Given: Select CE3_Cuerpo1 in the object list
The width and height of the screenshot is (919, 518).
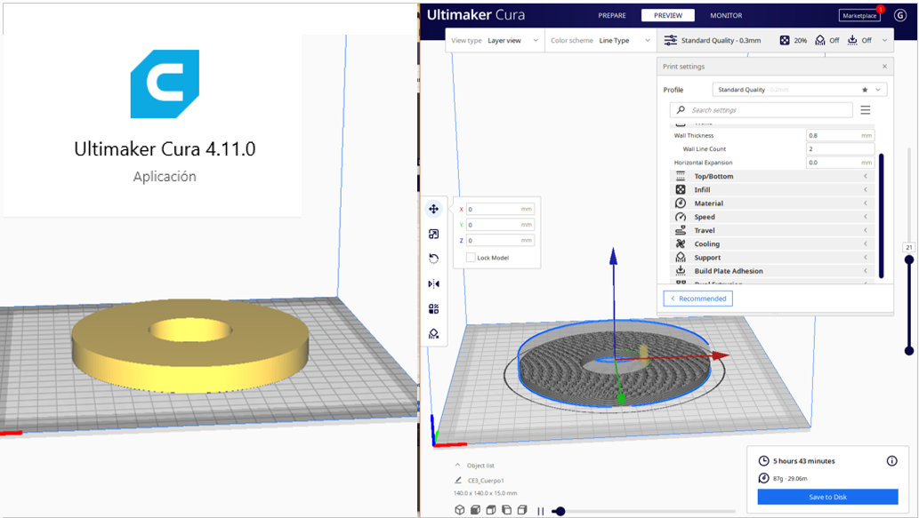Looking at the screenshot, I should [486, 481].
